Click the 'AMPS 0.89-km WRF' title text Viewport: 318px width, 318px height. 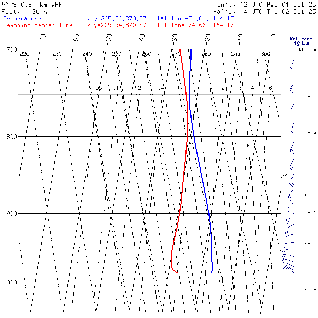click(x=32, y=5)
